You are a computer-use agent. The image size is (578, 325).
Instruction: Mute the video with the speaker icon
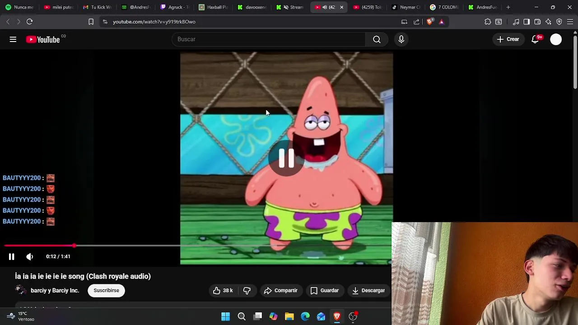click(x=29, y=256)
